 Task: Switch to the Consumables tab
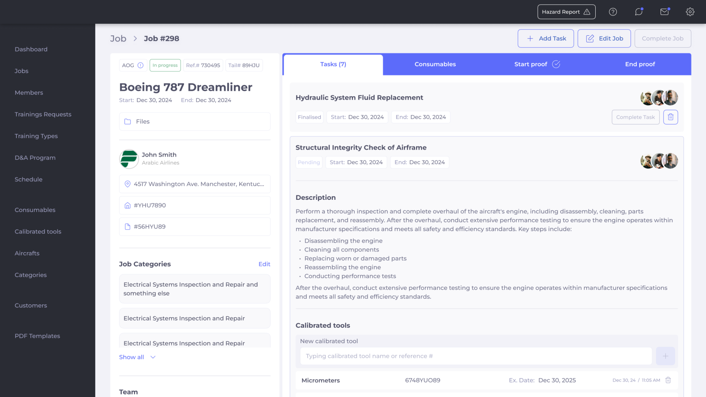[x=435, y=64]
